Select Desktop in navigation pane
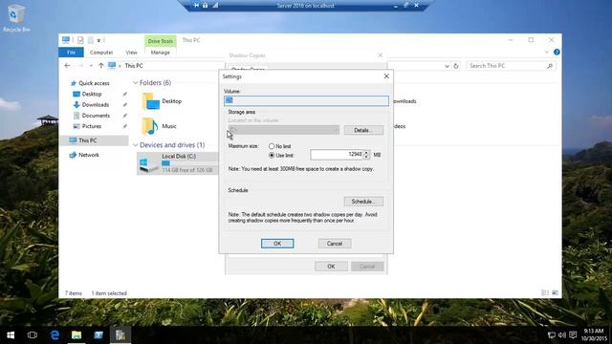 tap(92, 94)
